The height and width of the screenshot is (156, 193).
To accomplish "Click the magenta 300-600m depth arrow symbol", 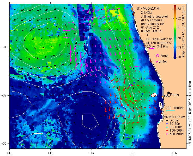I will 167,134.
